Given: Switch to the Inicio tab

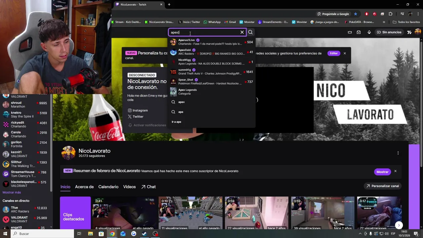Looking at the screenshot, I should click(65, 187).
